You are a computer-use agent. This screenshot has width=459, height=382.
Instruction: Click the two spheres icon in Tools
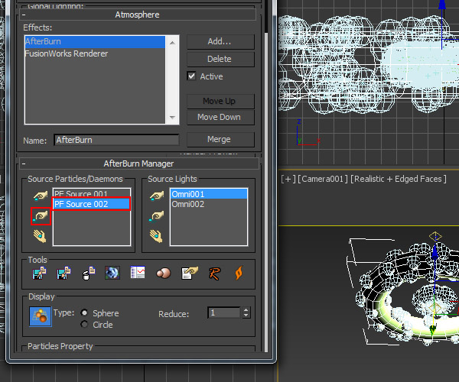coord(164,274)
